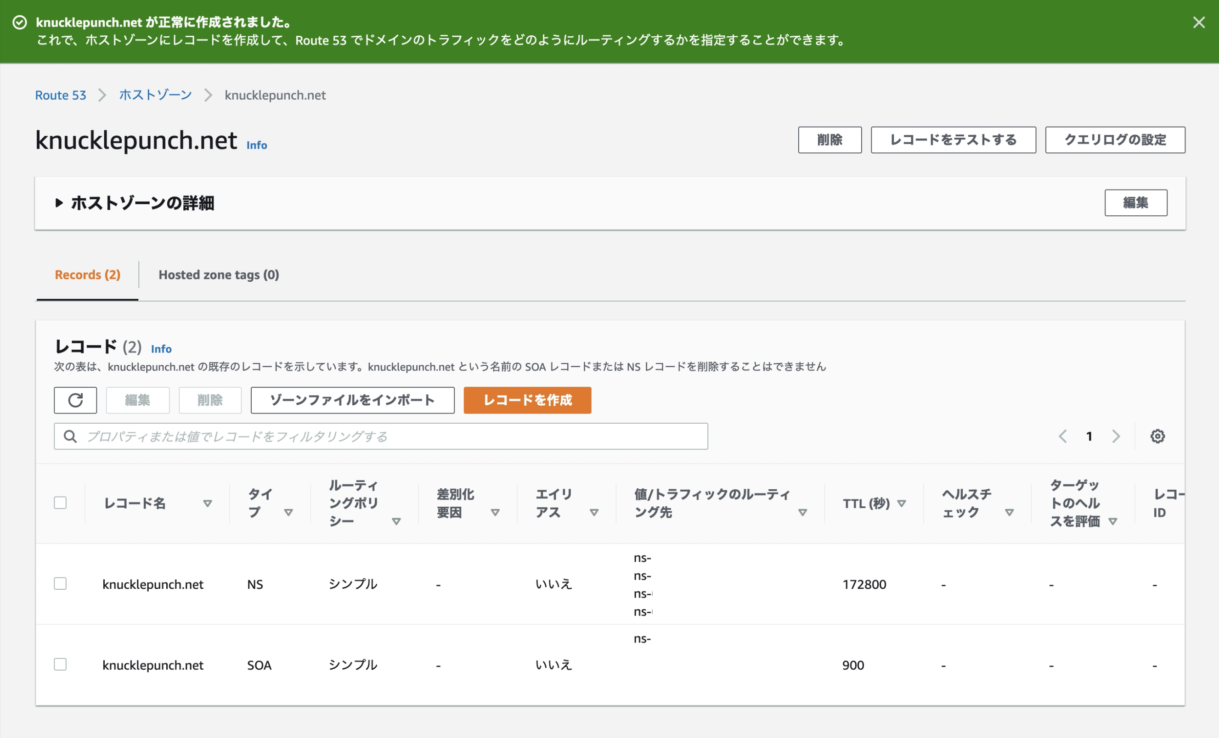Click TTL value 172800
1219x738 pixels.
864,584
